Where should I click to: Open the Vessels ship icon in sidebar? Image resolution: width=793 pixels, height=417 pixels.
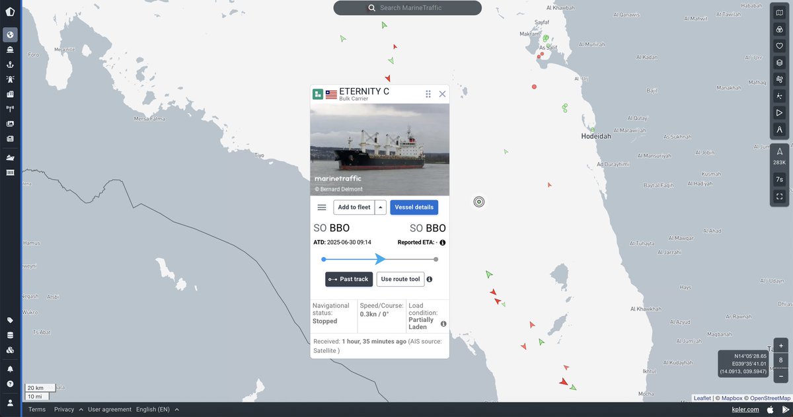pos(10,50)
